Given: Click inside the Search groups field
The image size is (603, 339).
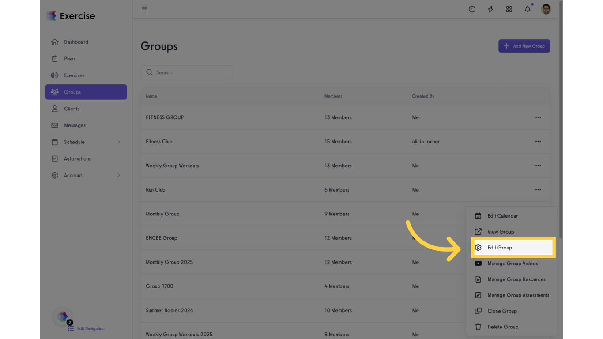Looking at the screenshot, I should click(x=186, y=72).
